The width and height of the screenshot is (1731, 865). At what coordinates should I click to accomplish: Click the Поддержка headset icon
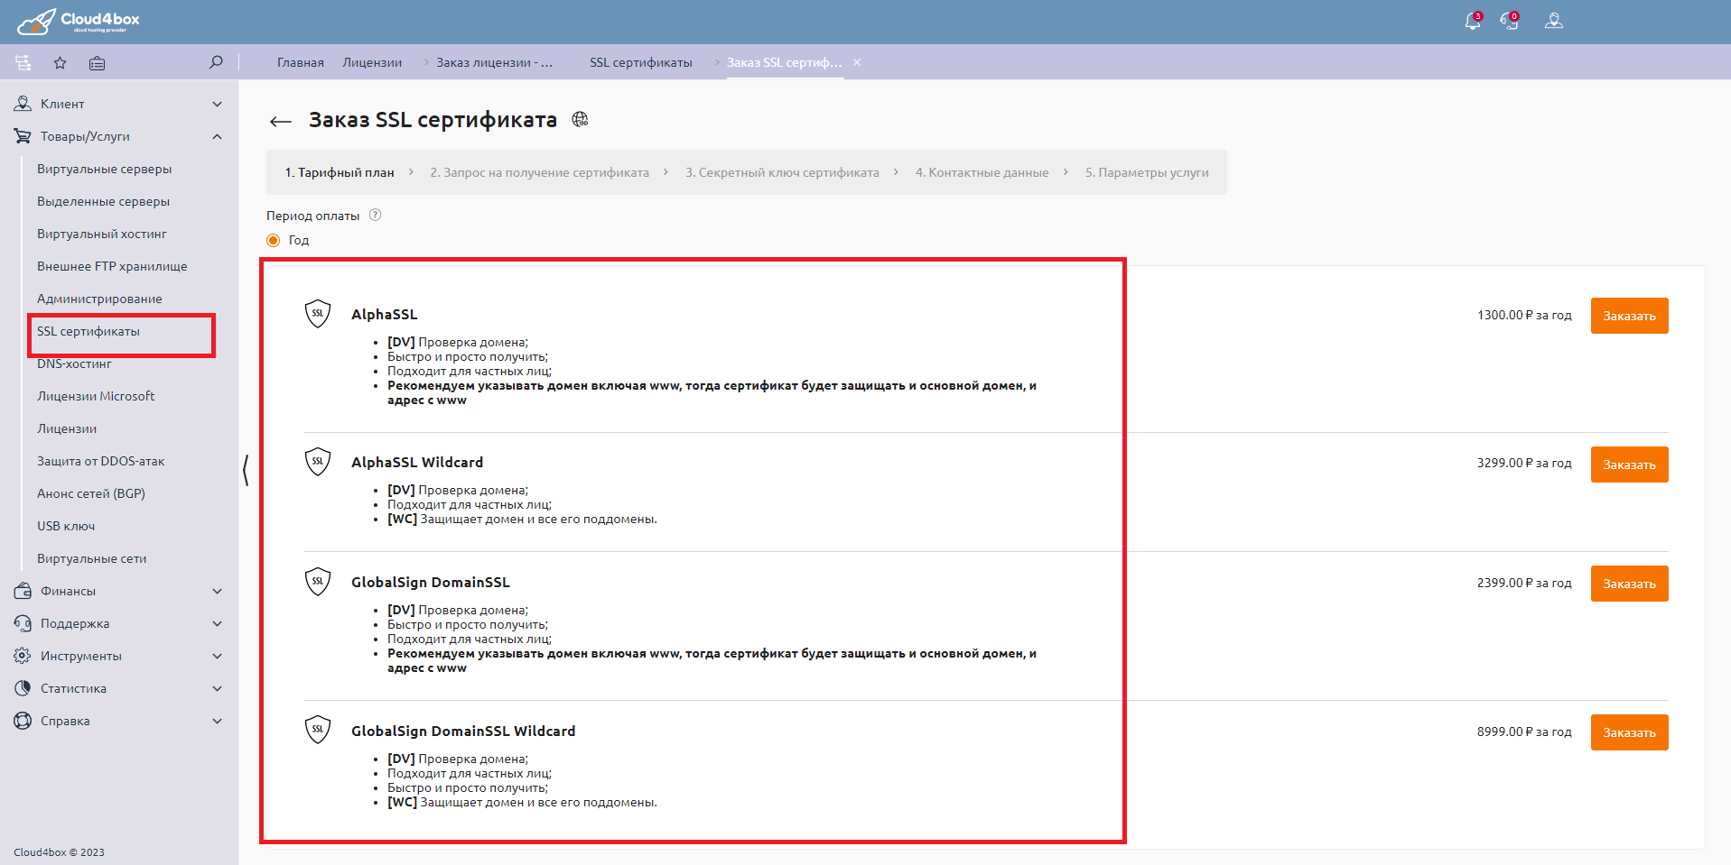(x=23, y=623)
